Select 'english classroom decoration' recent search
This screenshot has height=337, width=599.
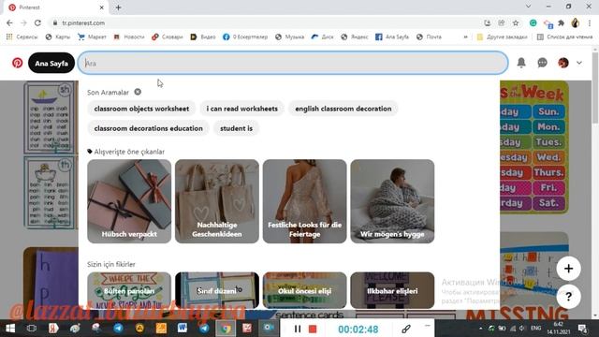pos(343,109)
